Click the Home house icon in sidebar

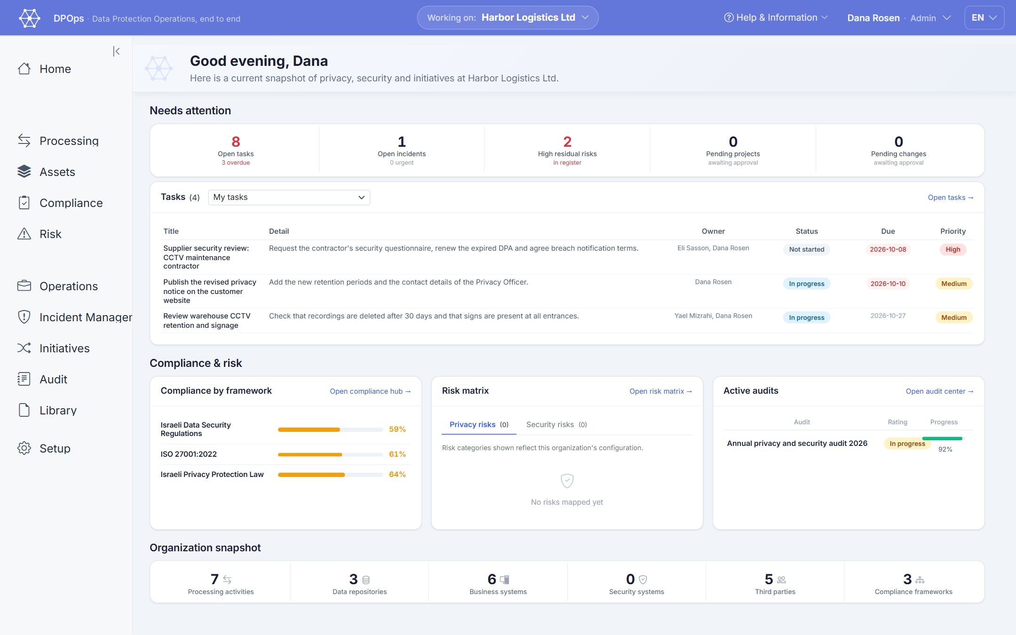[24, 69]
